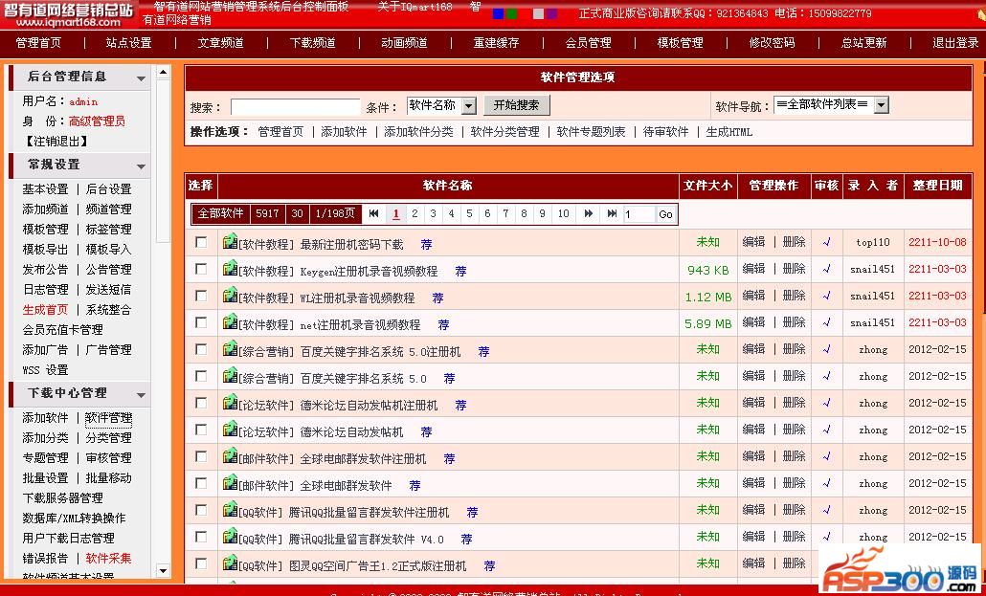
Task: Click 生成首页 in the sidebar
Action: (45, 310)
